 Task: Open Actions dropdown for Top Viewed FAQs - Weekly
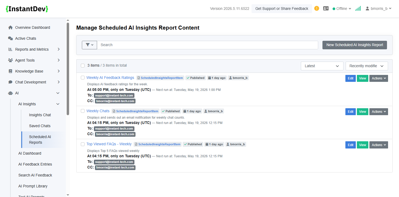coord(378,145)
